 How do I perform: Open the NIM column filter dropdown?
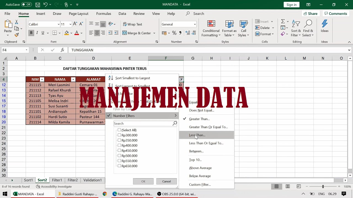pos(42,79)
